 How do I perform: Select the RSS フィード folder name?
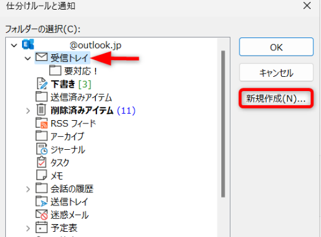[73, 123]
